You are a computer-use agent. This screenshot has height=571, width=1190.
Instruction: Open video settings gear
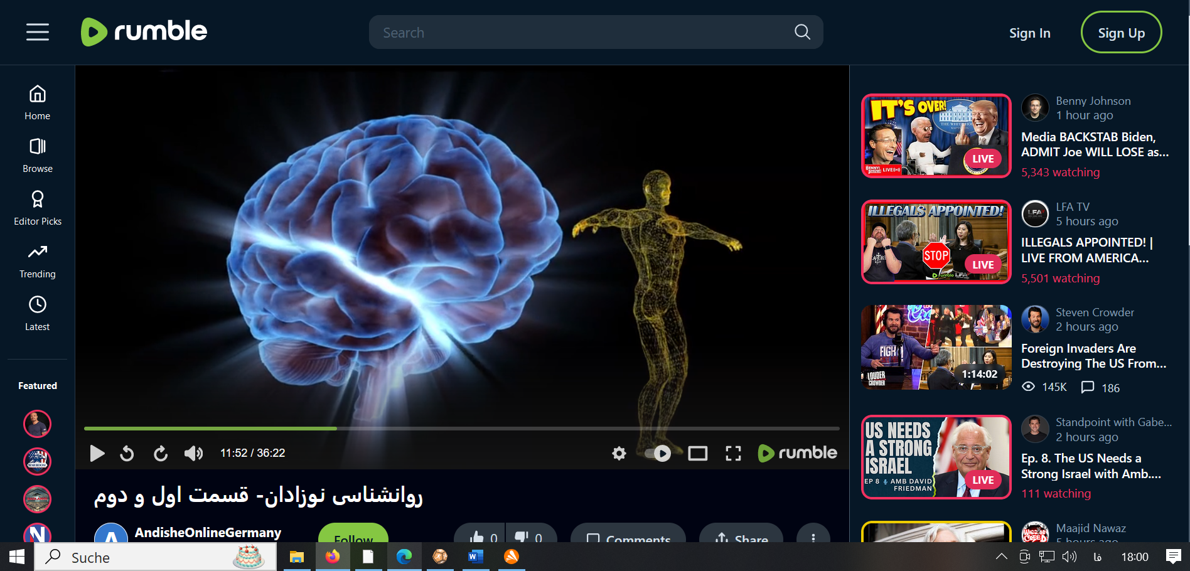(619, 453)
